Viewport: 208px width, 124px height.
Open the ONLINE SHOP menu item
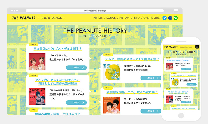[152, 18]
